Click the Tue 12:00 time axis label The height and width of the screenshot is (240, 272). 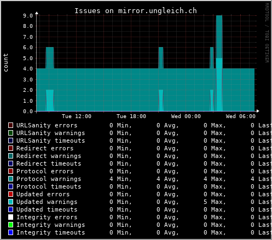(x=77, y=116)
